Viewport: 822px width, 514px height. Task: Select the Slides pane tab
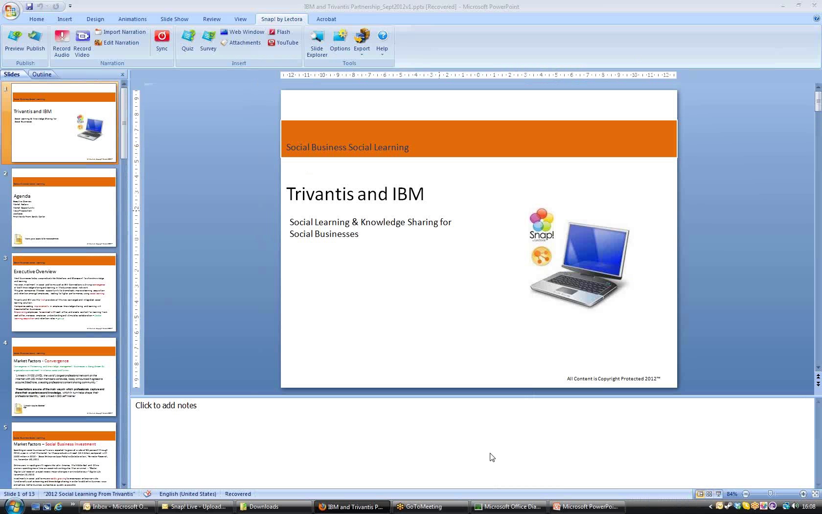point(12,74)
